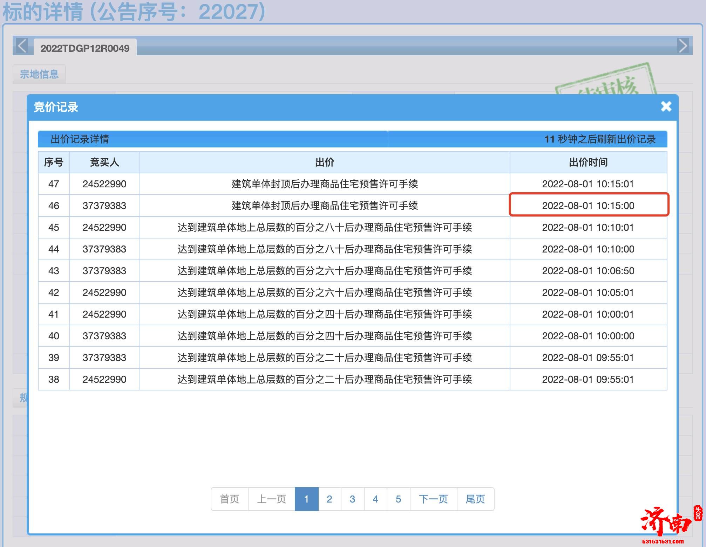Screen dimensions: 706x547
Task: Select the currently active page 1 indicator
Action: pos(307,499)
